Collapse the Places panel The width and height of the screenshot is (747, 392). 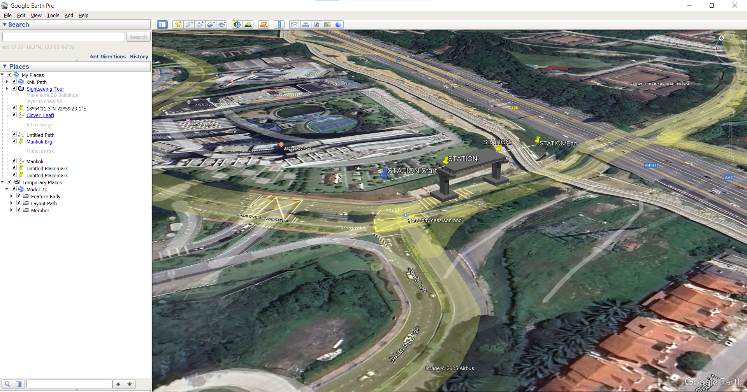pyautogui.click(x=5, y=66)
